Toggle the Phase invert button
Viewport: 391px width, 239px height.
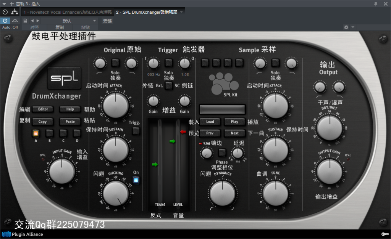[x=222, y=152]
